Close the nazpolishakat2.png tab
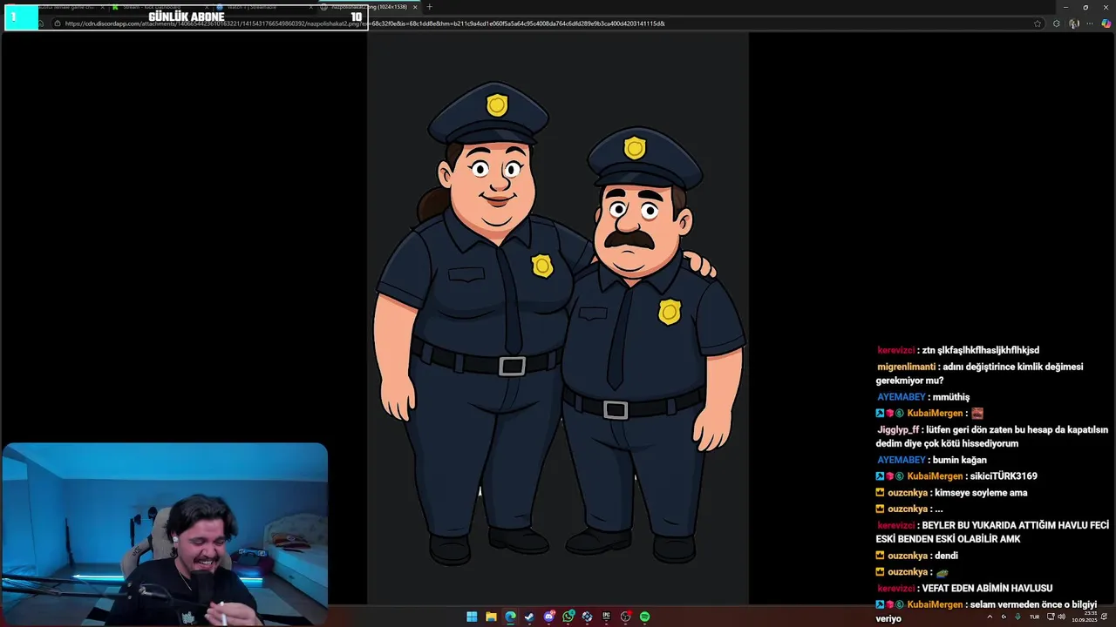The image size is (1116, 627). [415, 7]
